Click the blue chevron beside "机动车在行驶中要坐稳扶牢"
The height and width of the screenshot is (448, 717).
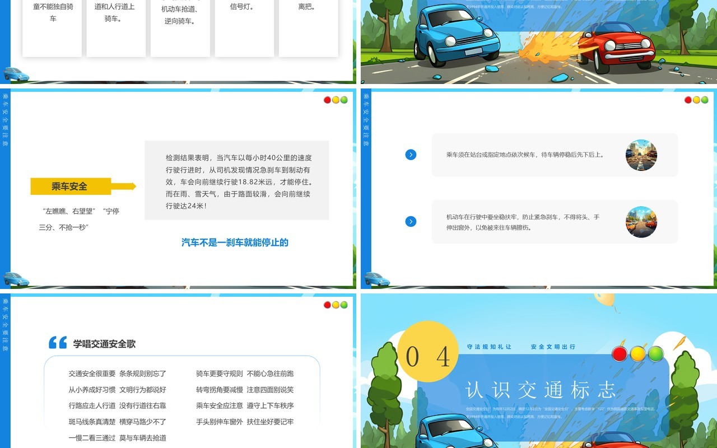click(411, 222)
